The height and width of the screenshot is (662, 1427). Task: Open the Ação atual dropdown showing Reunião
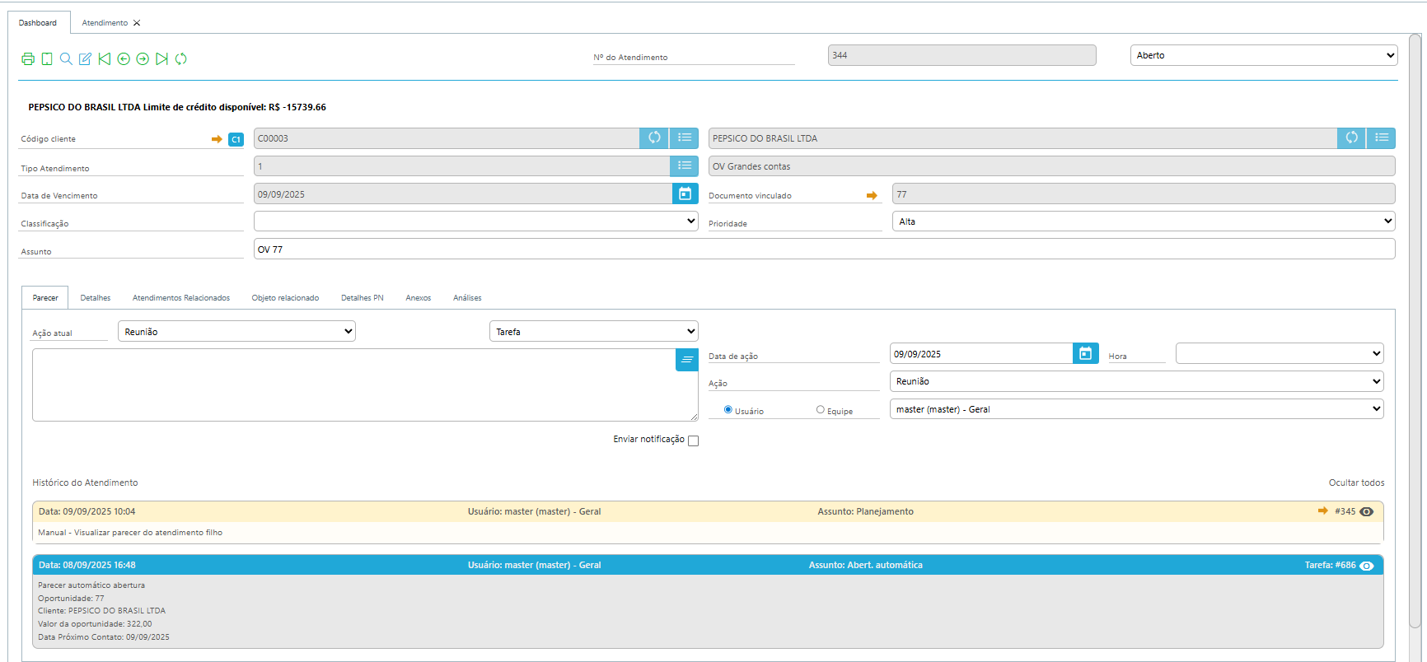click(x=236, y=331)
